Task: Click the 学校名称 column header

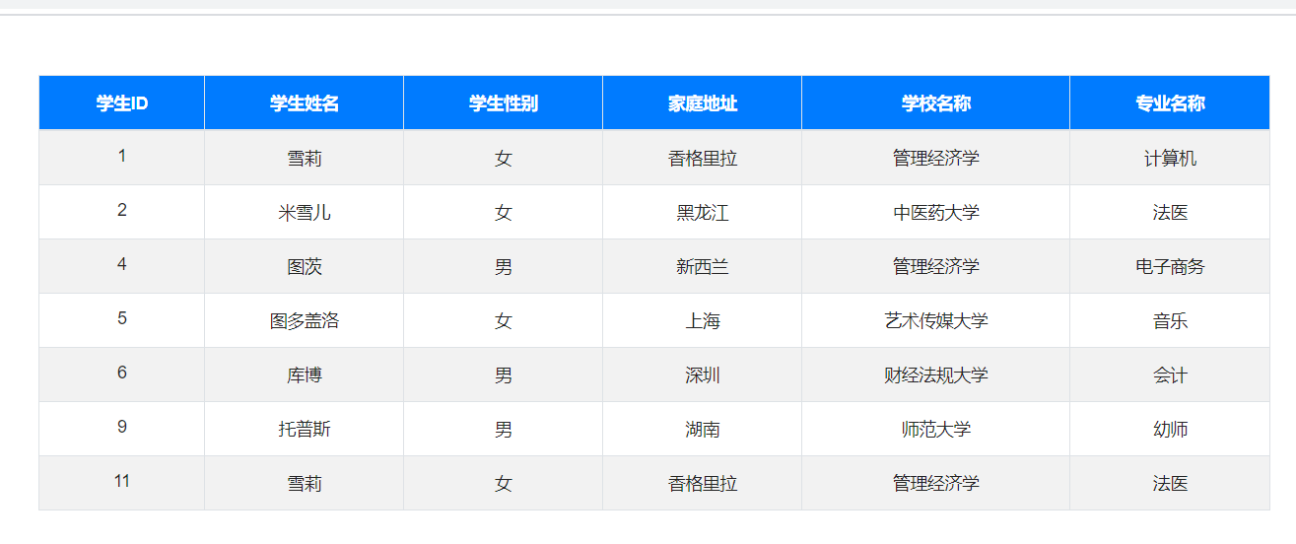Action: (x=936, y=102)
